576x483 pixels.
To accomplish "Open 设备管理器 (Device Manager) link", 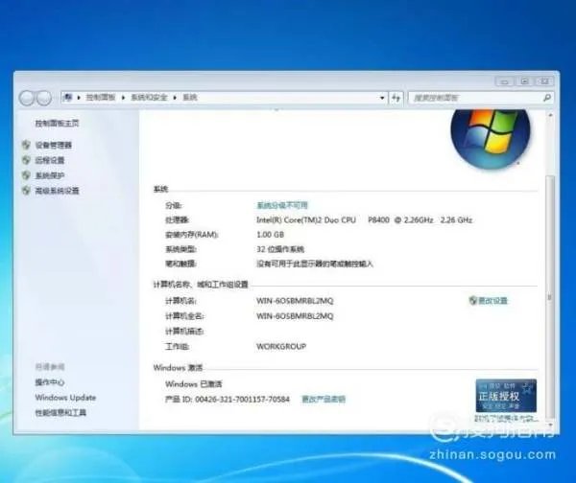I will click(53, 146).
